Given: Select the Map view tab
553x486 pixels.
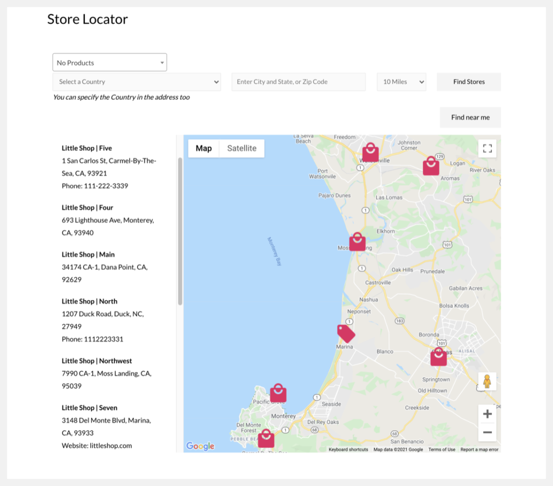Looking at the screenshot, I should point(204,148).
